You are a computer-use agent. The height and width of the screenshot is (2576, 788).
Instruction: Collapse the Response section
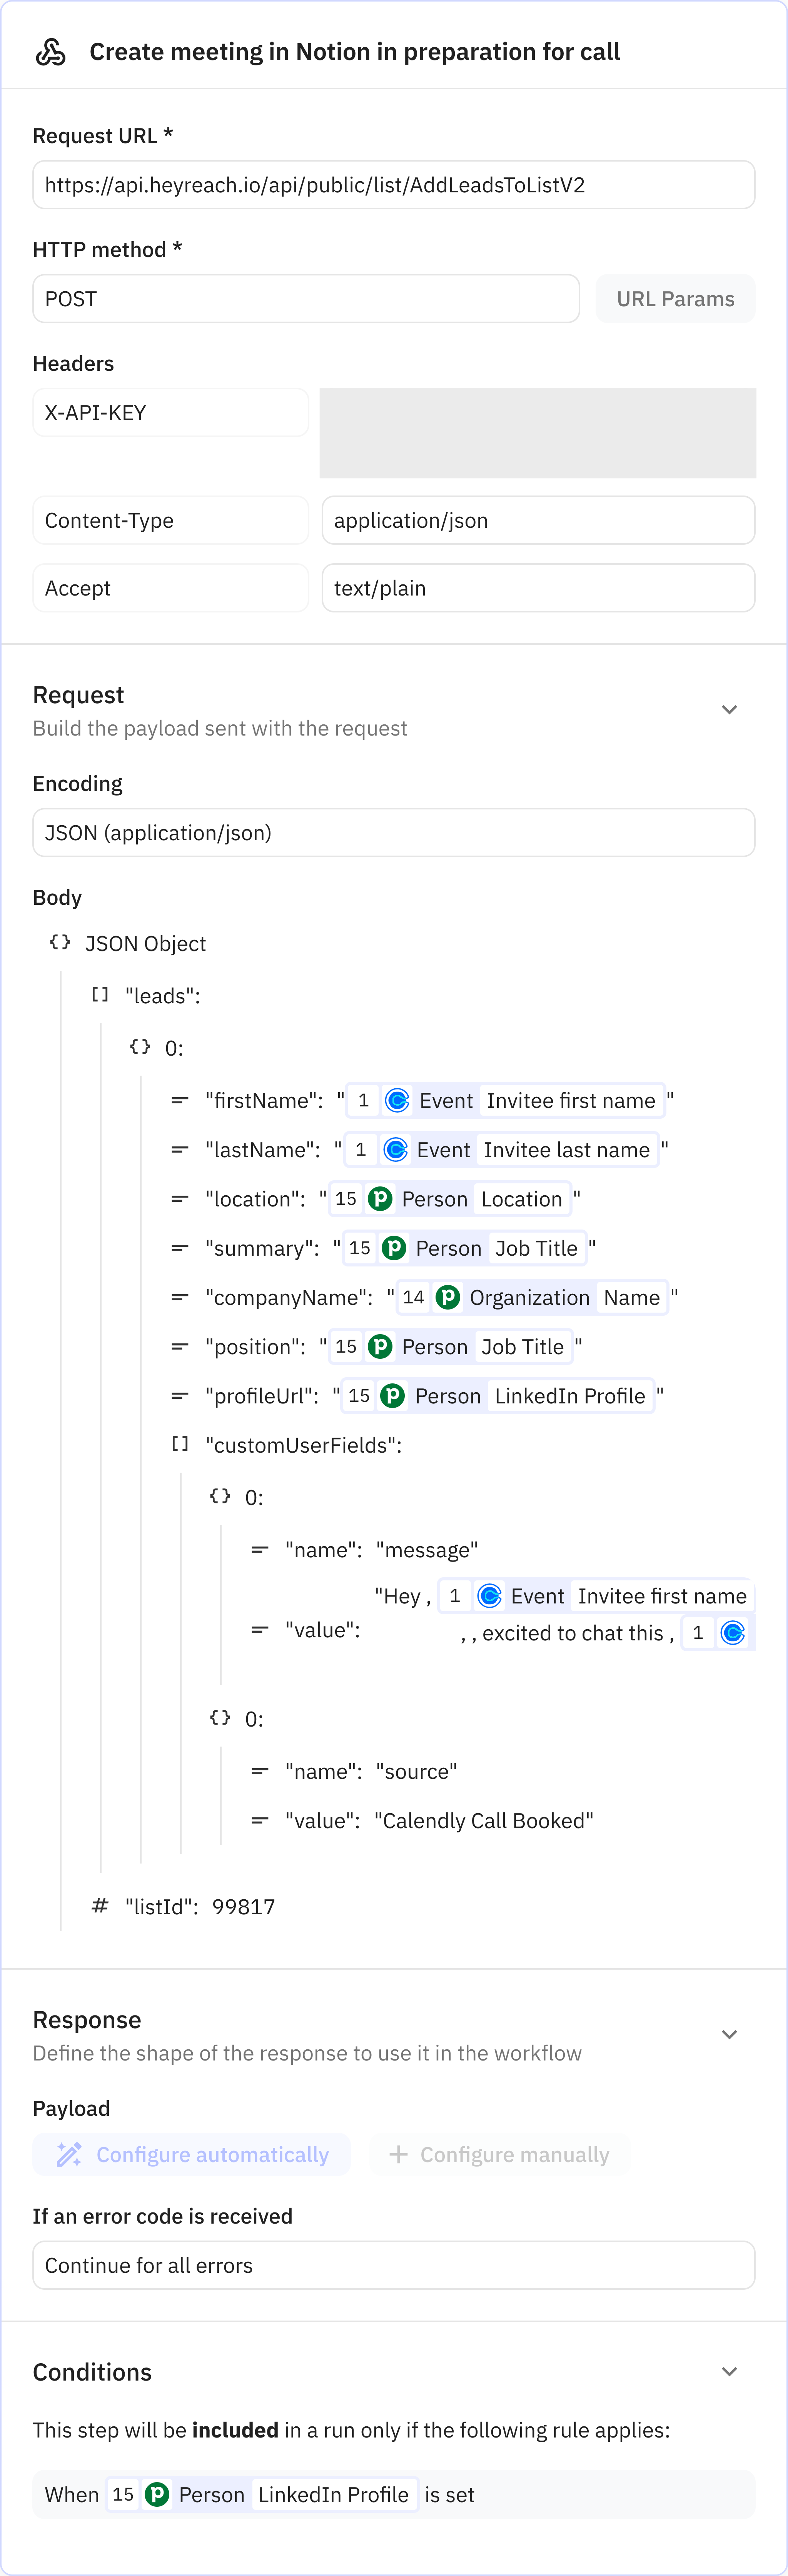coord(729,2034)
